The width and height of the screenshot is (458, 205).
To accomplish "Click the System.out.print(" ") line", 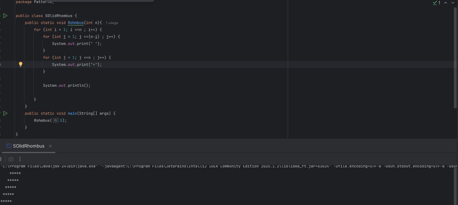I will click(77, 44).
